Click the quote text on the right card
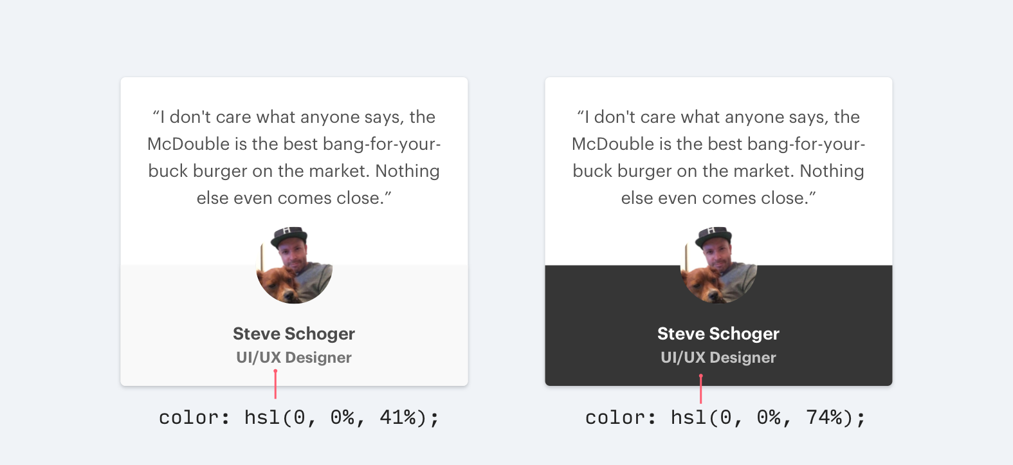Screen dimensions: 1013x465 (x=718, y=158)
